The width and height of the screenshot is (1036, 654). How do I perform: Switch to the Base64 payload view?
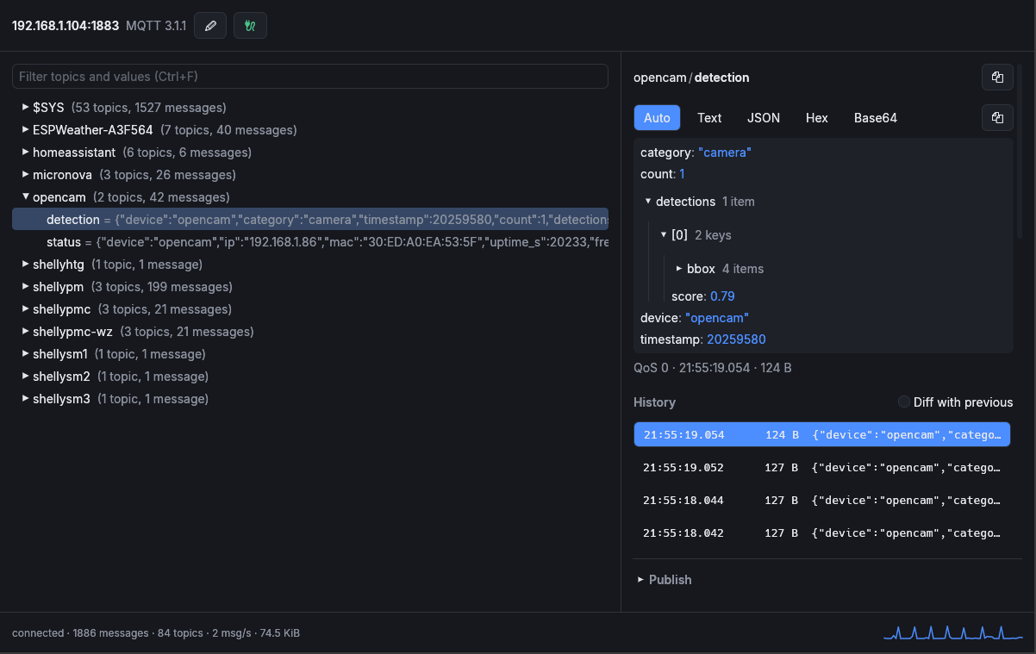coord(876,118)
